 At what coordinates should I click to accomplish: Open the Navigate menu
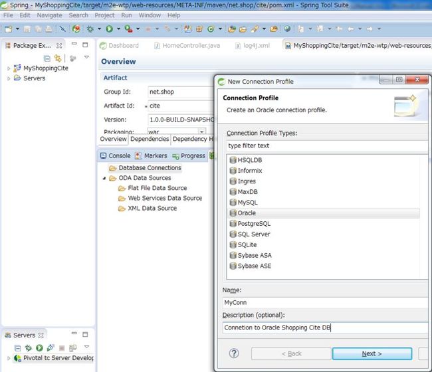(50, 15)
